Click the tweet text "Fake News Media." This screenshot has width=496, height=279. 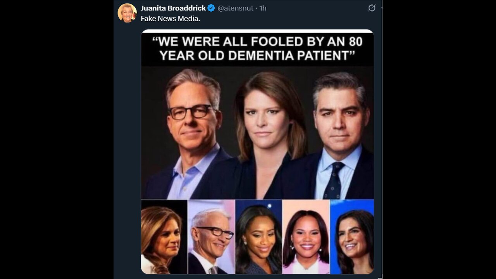click(x=170, y=18)
